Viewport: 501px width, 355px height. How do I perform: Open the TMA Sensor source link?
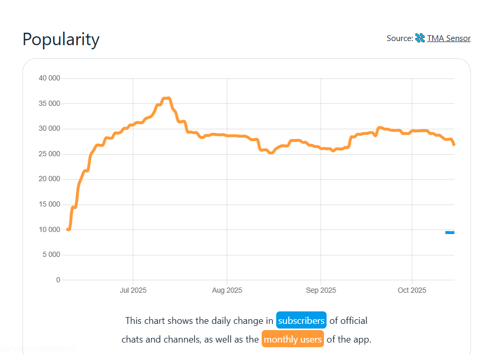449,38
